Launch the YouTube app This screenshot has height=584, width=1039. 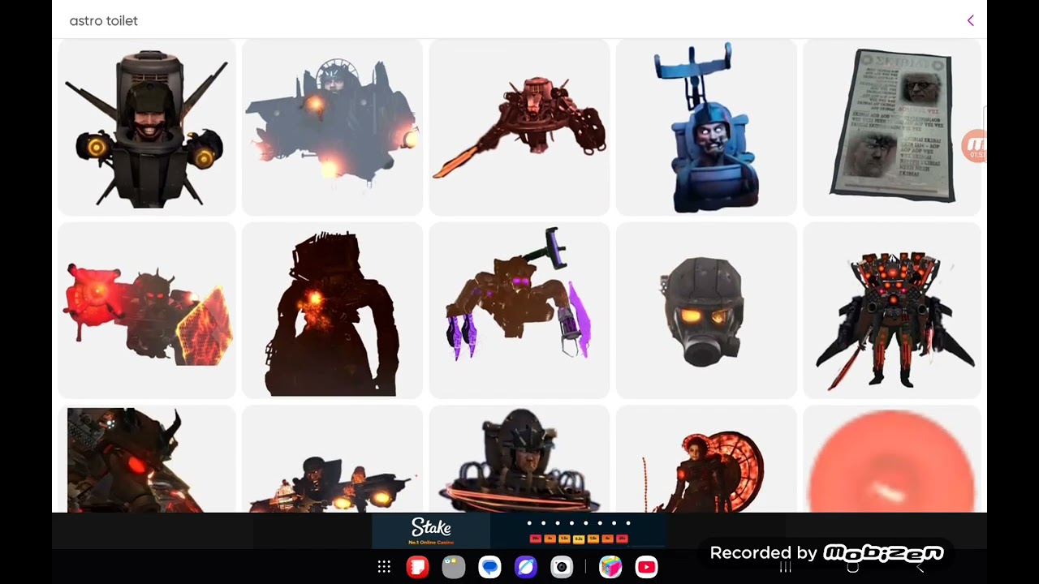click(646, 567)
